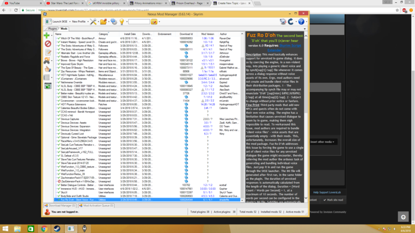Viewport: 415px width, 233px height.
Task: Switch to the Create New Topic Chrome tab
Action: pyautogui.click(x=232, y=3)
